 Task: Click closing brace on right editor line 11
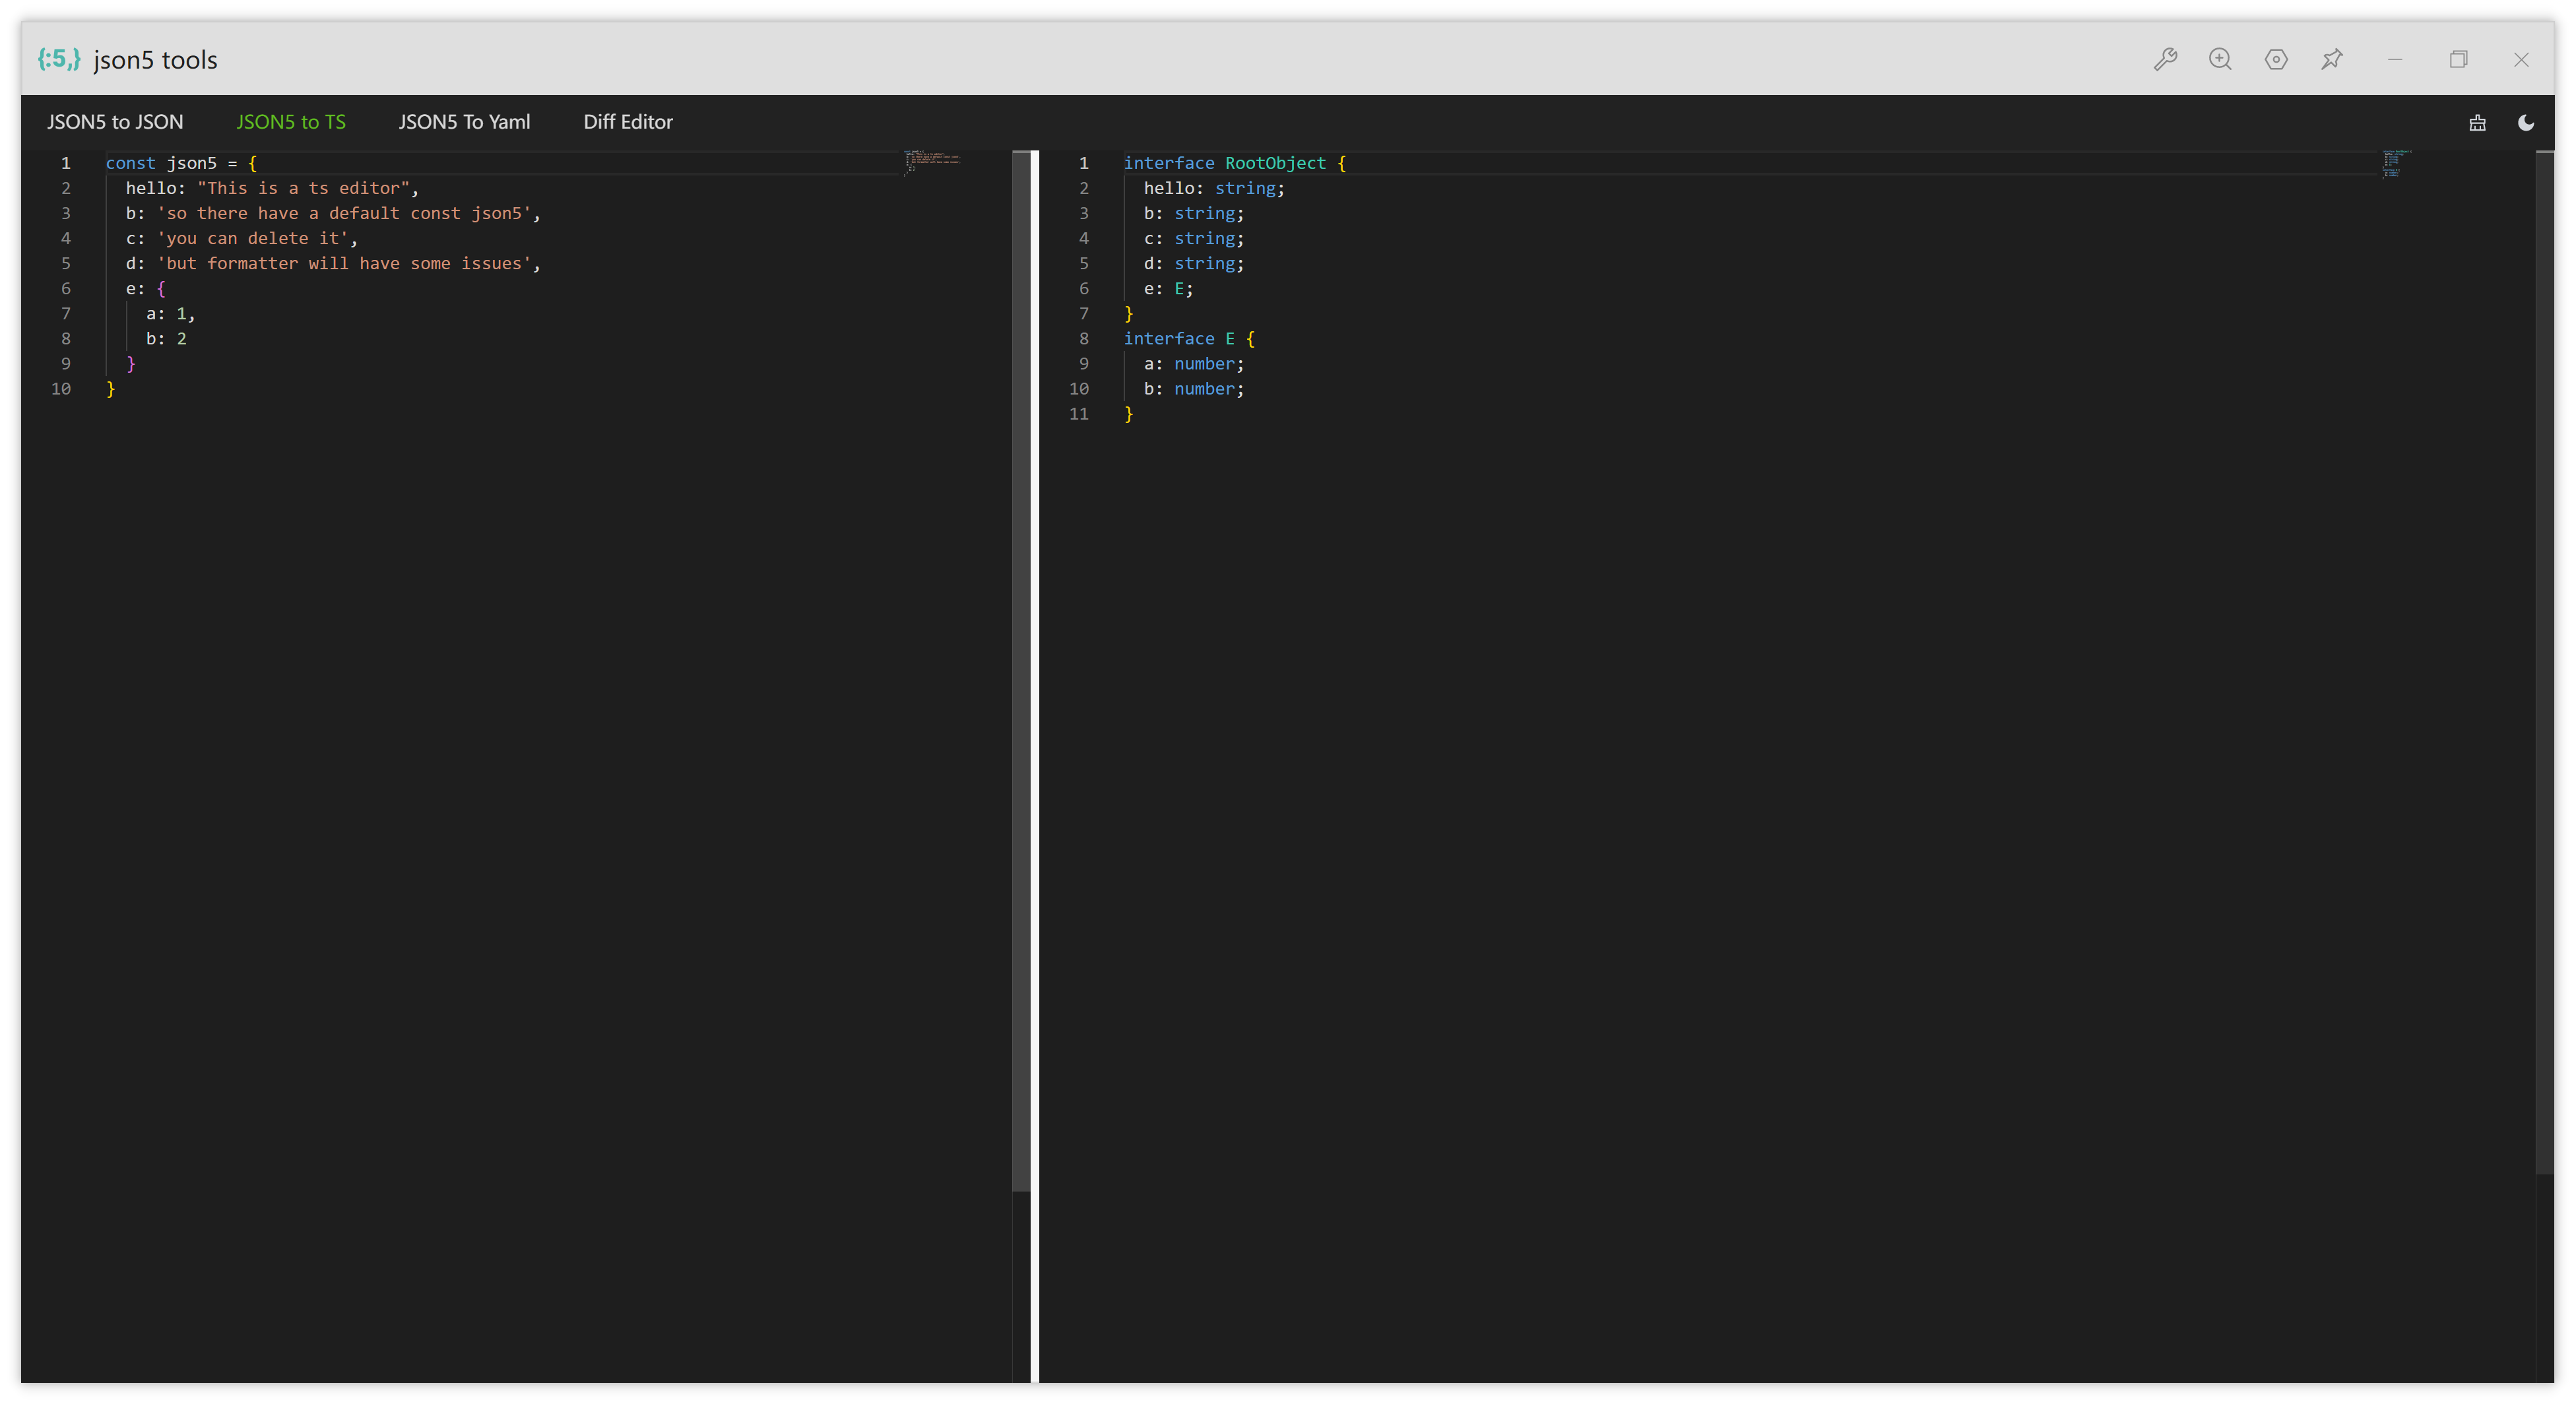pyautogui.click(x=1129, y=414)
